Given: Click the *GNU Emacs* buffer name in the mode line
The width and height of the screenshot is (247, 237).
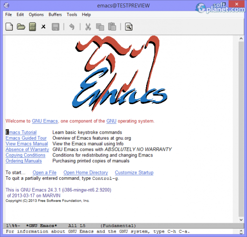Looking at the screenshot, I should click(x=41, y=226).
